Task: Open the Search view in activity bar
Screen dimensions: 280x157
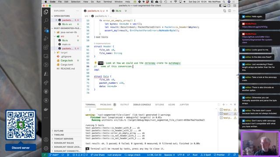Action: 46,20
